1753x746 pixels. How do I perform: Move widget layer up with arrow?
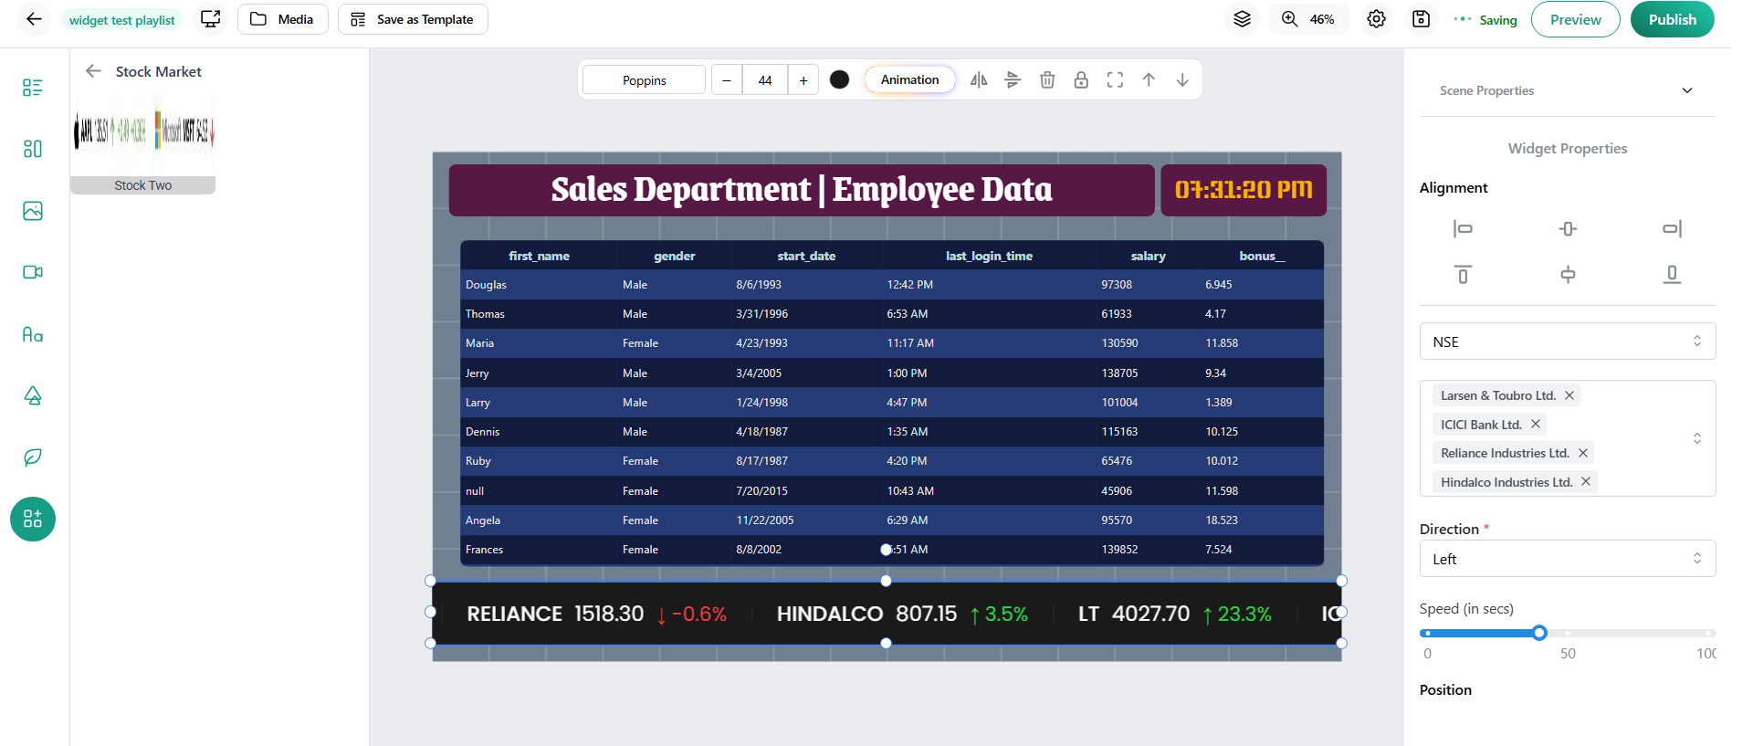click(x=1149, y=80)
